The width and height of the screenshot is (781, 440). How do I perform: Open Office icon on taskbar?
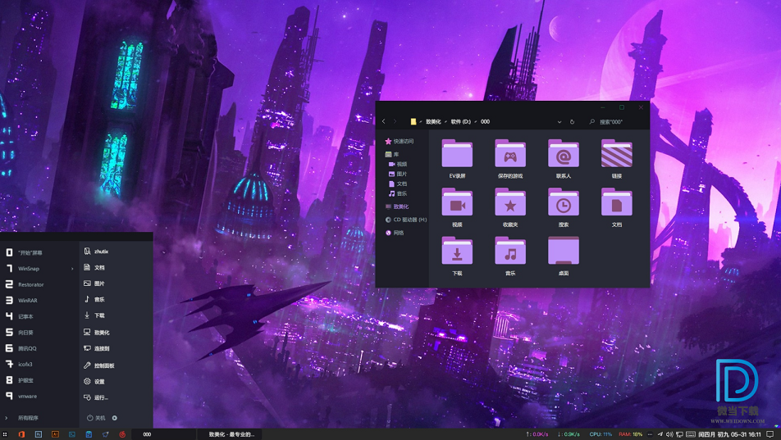click(x=21, y=434)
